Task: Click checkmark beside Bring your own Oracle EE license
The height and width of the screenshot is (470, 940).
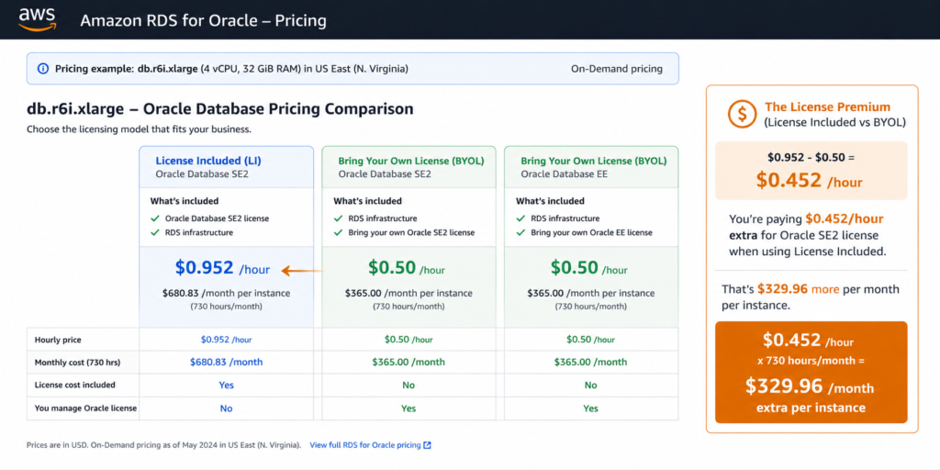Action: (520, 232)
